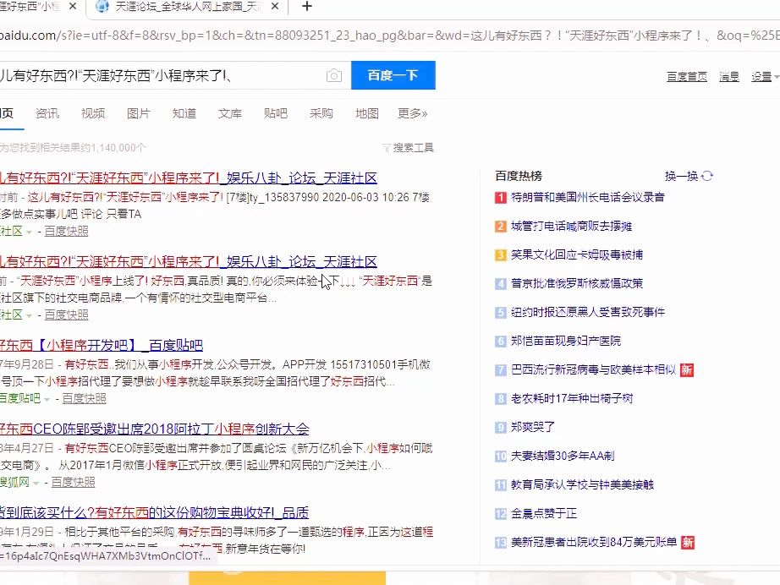Select the Tianya forum tab favicon
Screen dimensions: 780x585
[x=103, y=8]
